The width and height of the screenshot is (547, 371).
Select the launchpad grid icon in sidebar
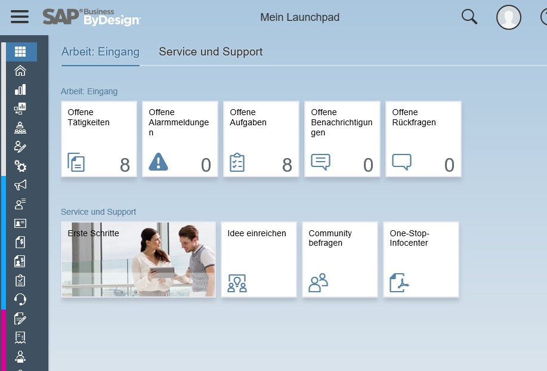[21, 52]
